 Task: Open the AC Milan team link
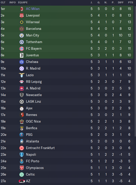click(x=33, y=9)
